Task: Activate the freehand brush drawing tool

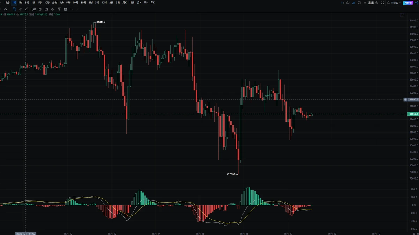Action: pos(27,9)
